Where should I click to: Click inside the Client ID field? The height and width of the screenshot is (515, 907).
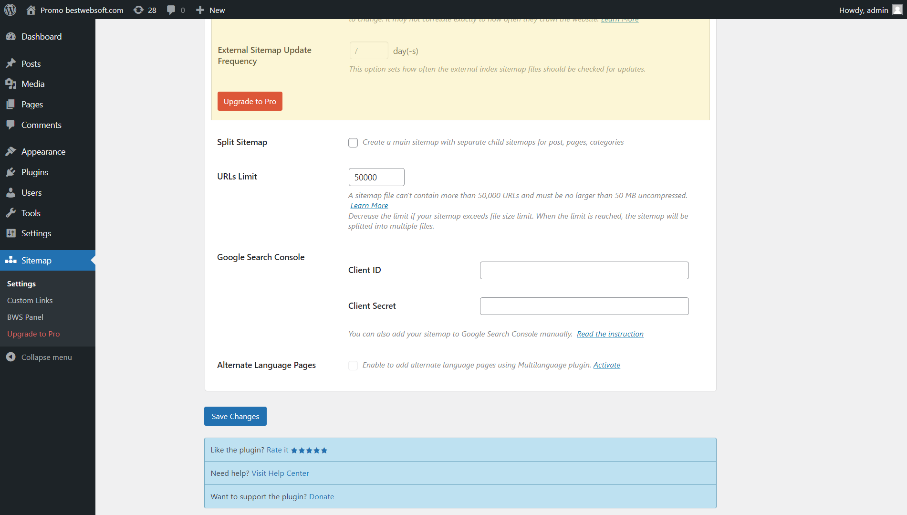coord(584,270)
